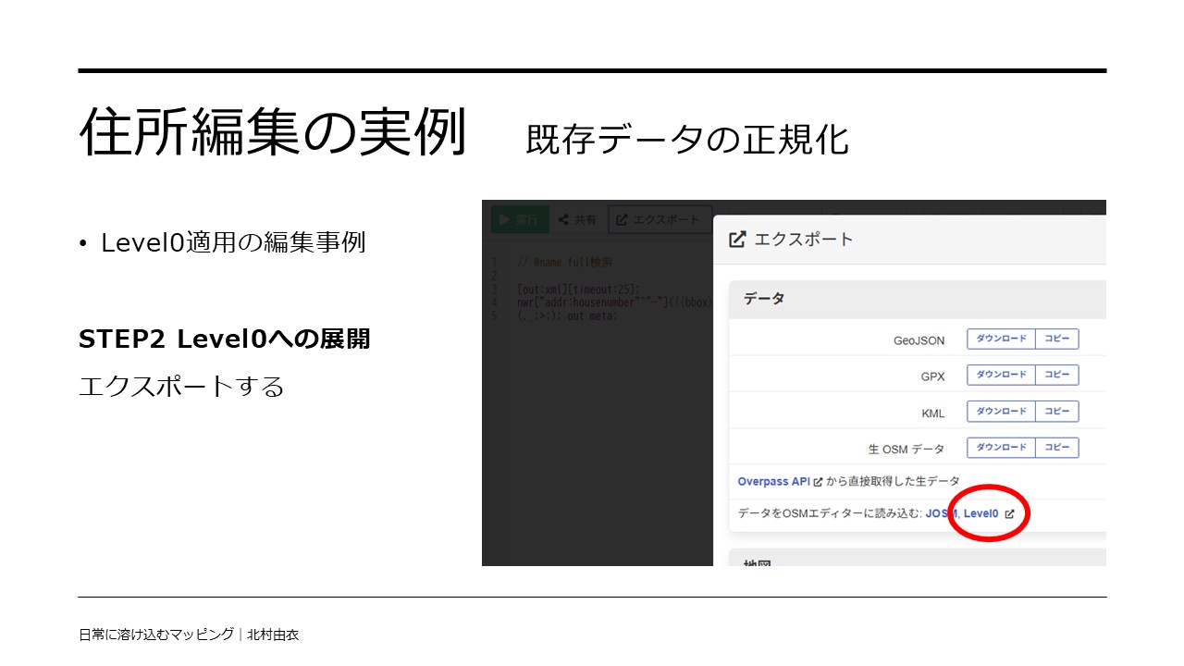Copy the GeoJSON data with its コピー button
This screenshot has height=666, width=1184.
click(x=1057, y=339)
